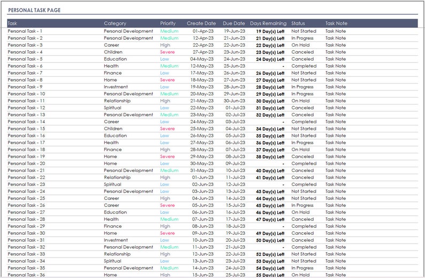Click On Hold status of Personal Task - 3

pos(300,45)
